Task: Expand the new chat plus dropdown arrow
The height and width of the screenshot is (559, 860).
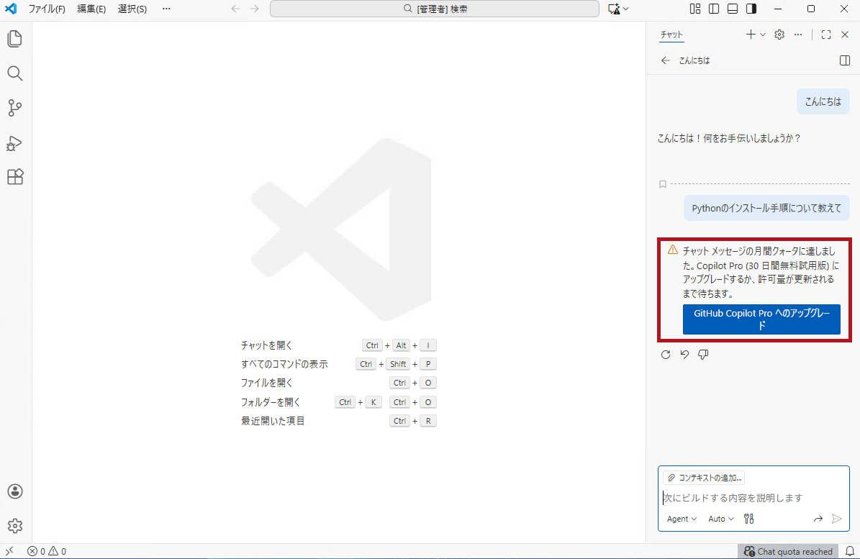Action: [763, 35]
